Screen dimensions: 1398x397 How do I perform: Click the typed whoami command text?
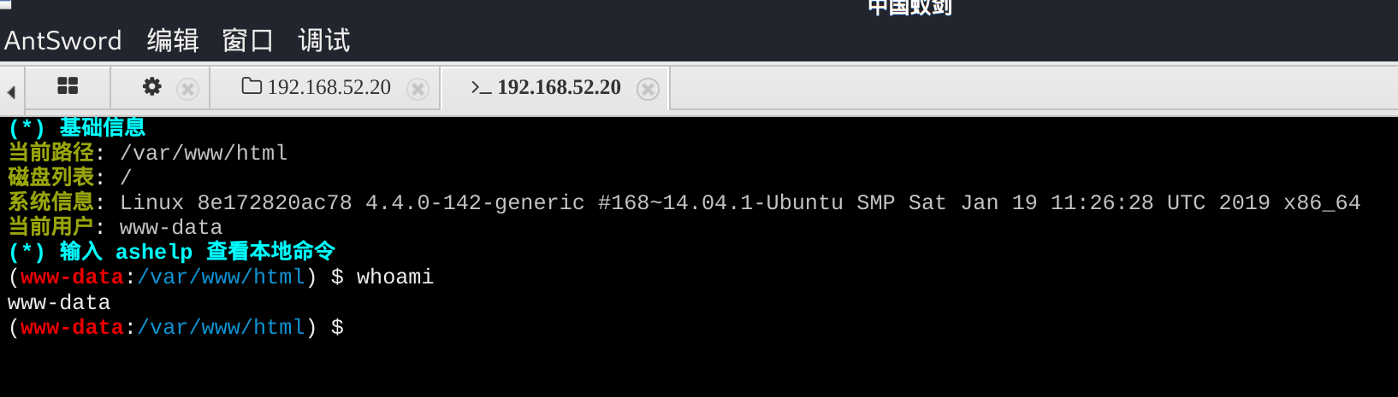pyautogui.click(x=394, y=277)
